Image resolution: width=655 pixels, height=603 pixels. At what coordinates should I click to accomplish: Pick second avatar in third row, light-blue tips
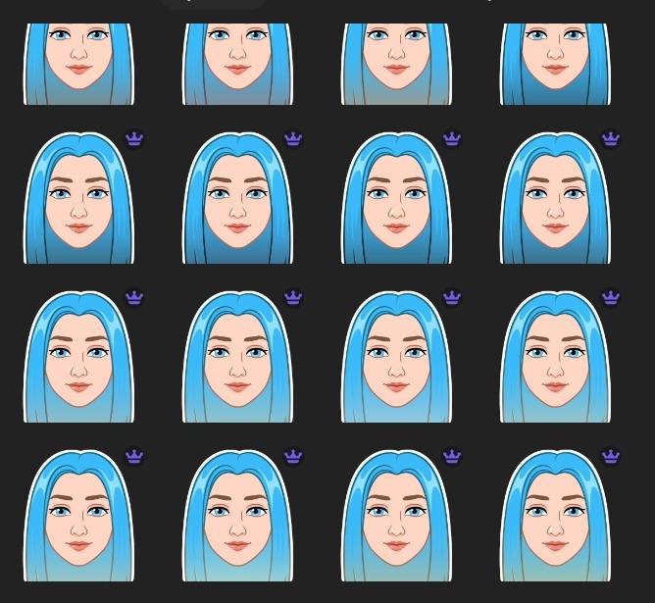point(237,357)
